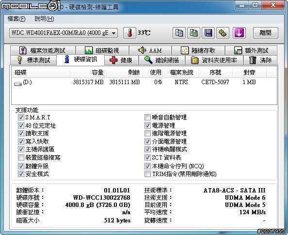Toggle the TRIM指令 checkbox

click(x=147, y=174)
